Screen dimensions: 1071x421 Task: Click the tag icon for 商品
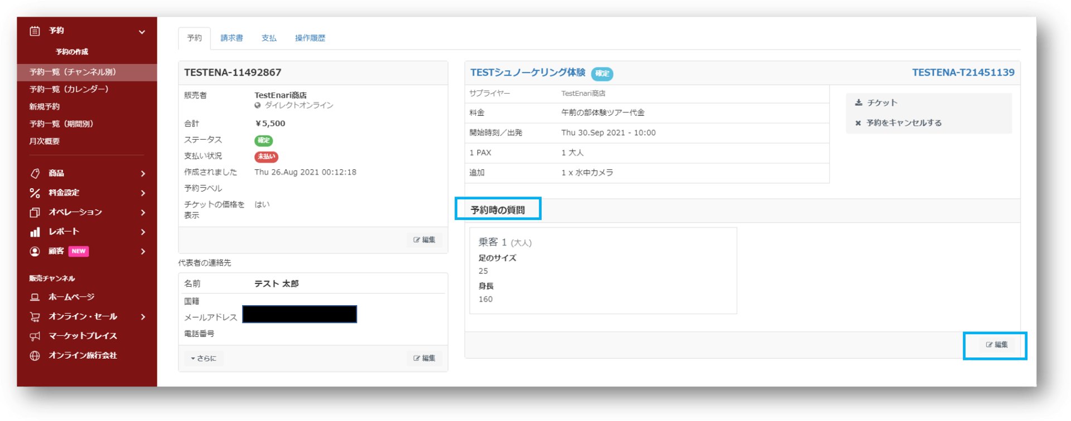point(35,174)
